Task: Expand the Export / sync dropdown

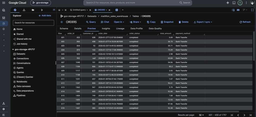Action: pyautogui.click(x=203, y=22)
